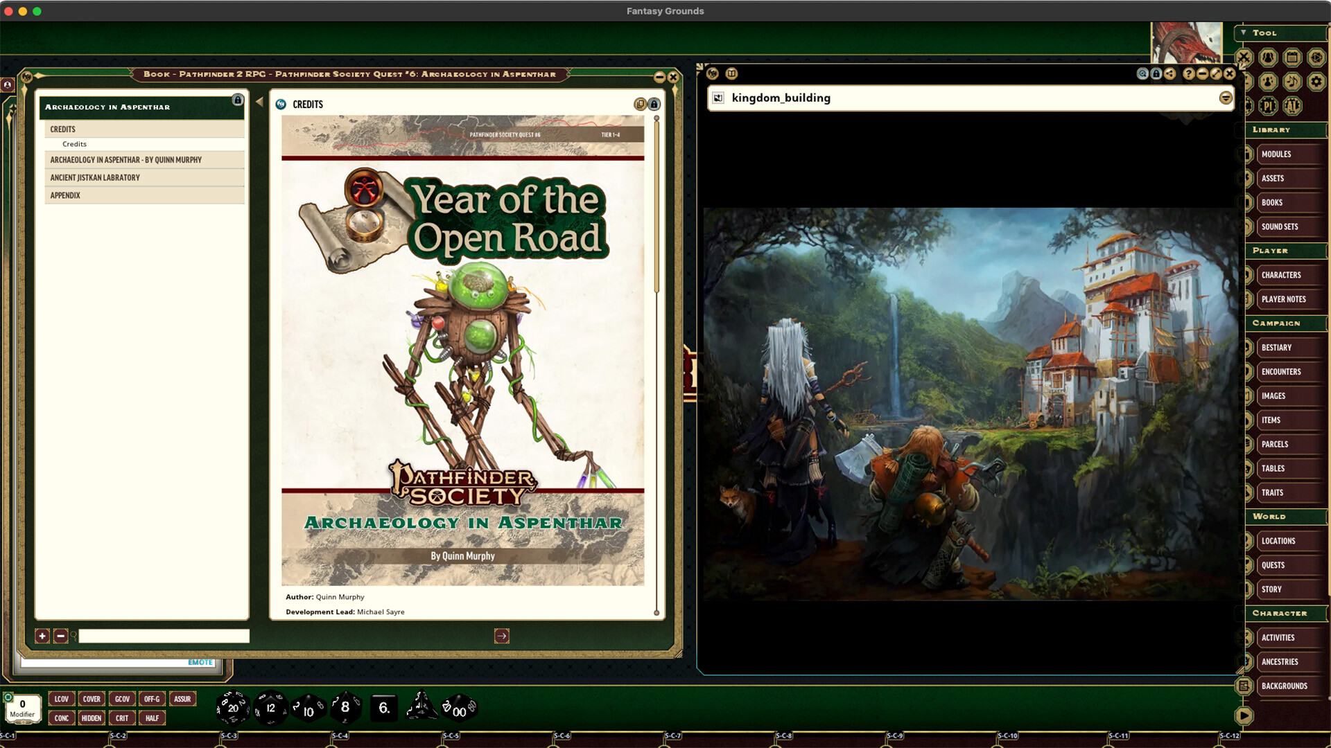
Task: Click the help question mark icon
Action: (x=1189, y=73)
